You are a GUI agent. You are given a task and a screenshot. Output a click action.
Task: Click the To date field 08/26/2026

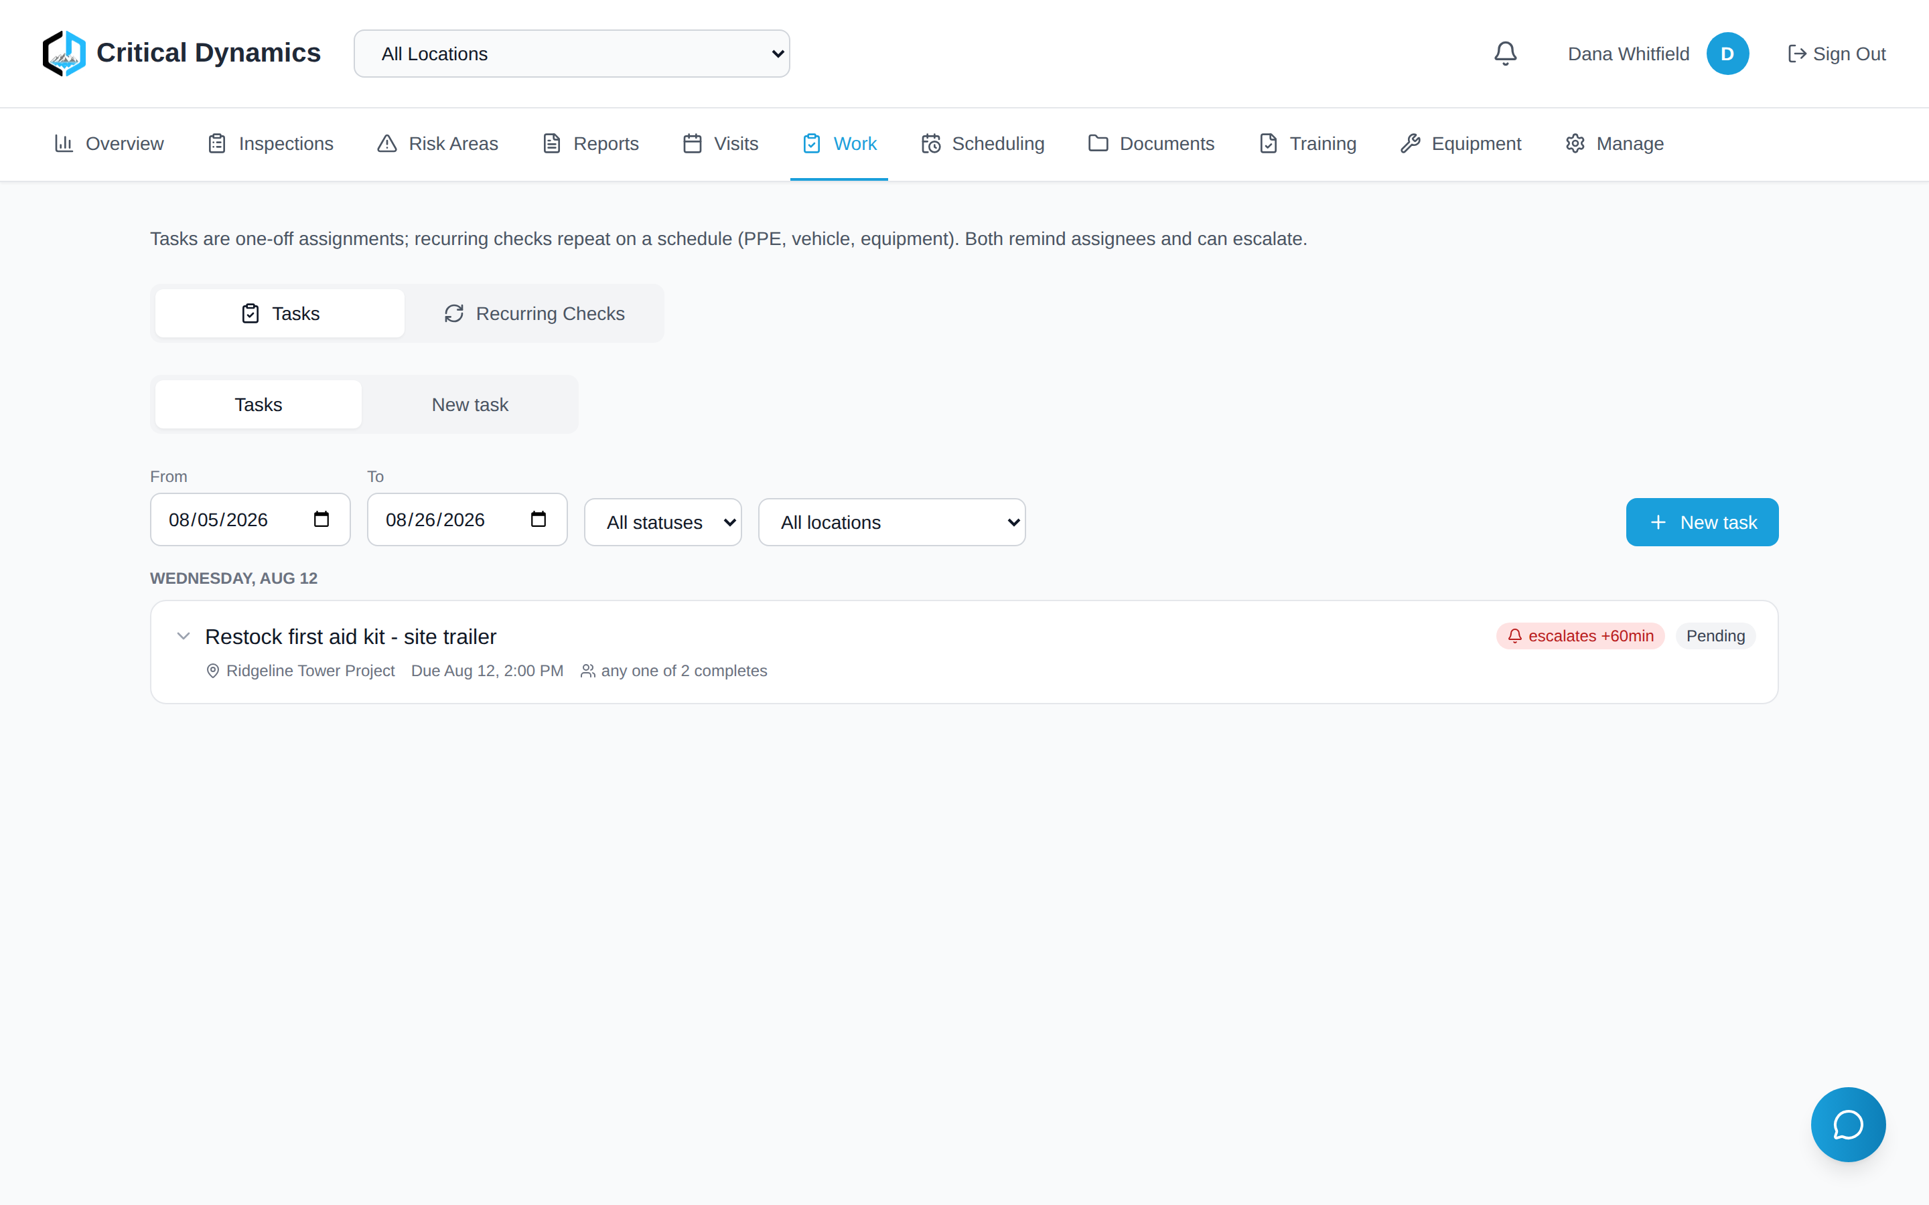466,519
